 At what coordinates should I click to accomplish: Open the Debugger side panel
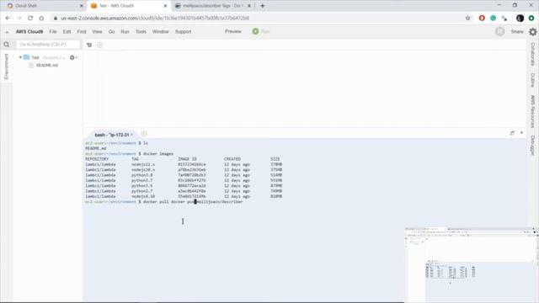tap(533, 145)
